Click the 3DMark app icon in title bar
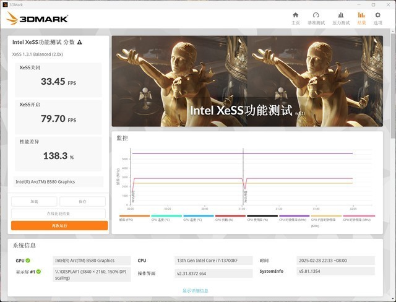396x302 pixels. pos(5,4)
